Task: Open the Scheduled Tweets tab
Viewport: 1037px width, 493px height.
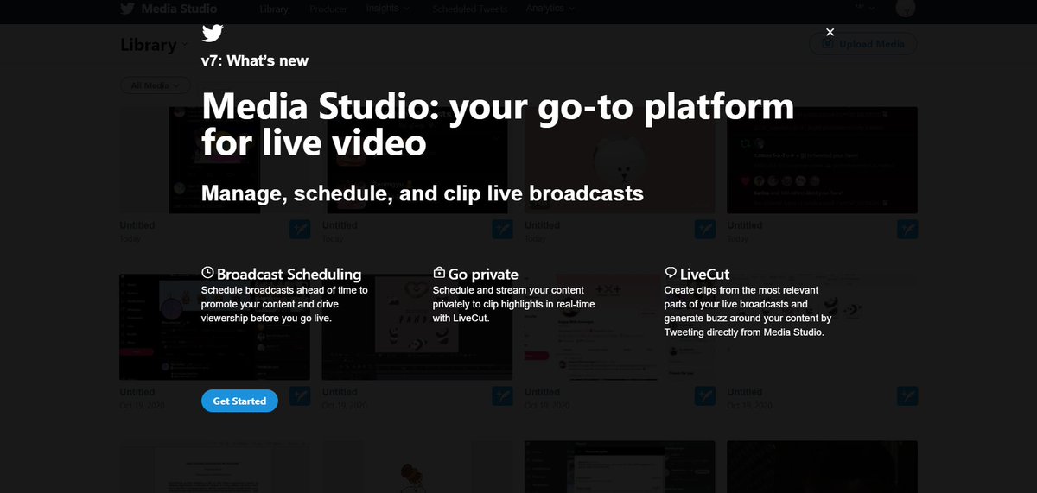Action: pos(469,9)
